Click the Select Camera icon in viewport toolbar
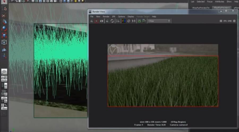The width and height of the screenshot is (239, 132). (13, 1)
